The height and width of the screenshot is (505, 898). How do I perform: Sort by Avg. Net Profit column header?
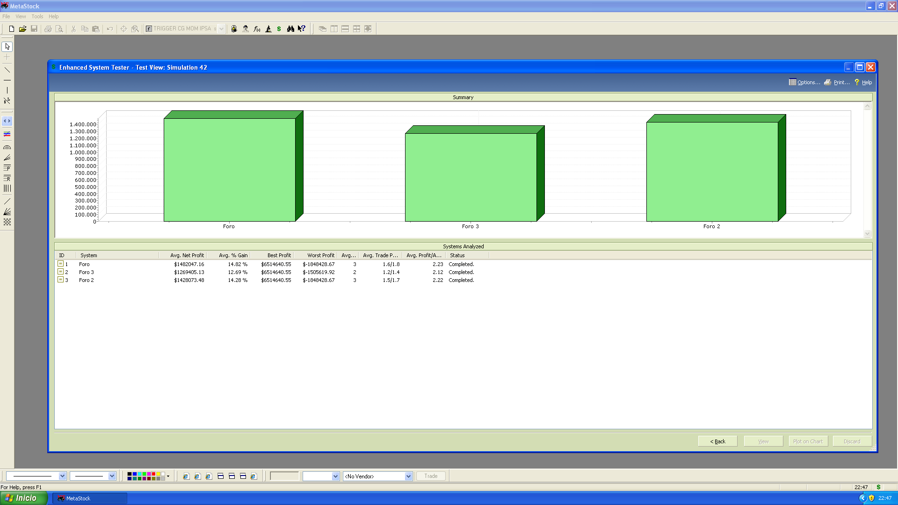point(182,255)
